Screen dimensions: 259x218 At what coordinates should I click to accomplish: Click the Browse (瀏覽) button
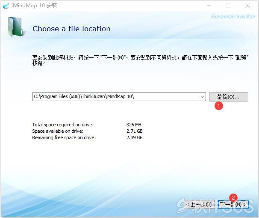tap(229, 97)
